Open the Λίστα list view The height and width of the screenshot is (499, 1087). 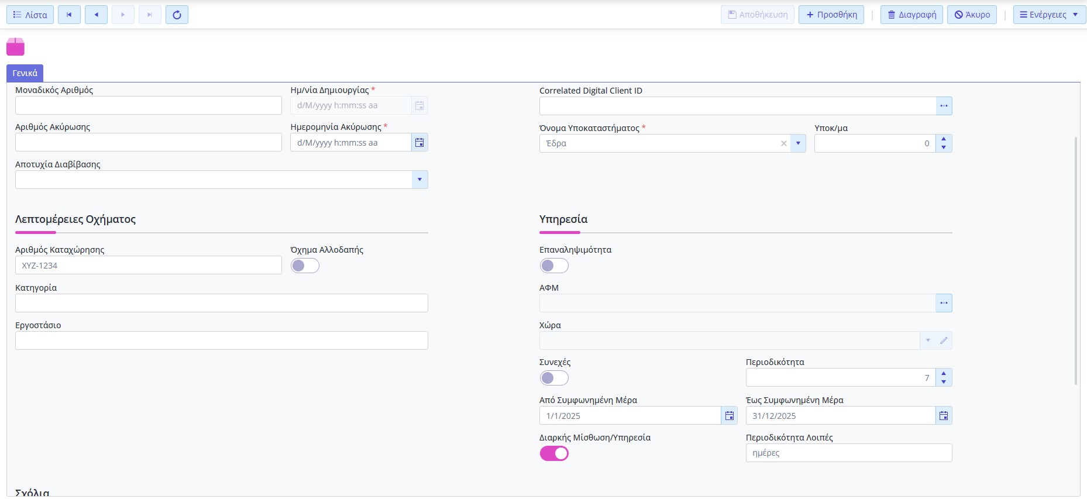[30, 15]
